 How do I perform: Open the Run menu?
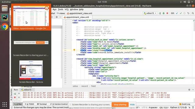tap(55, 9)
